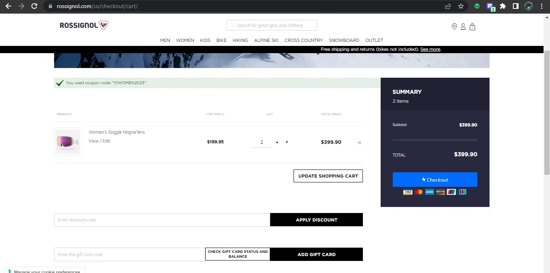The image size is (550, 273).
Task: Open View / Edit for the goggle
Action: (x=100, y=141)
